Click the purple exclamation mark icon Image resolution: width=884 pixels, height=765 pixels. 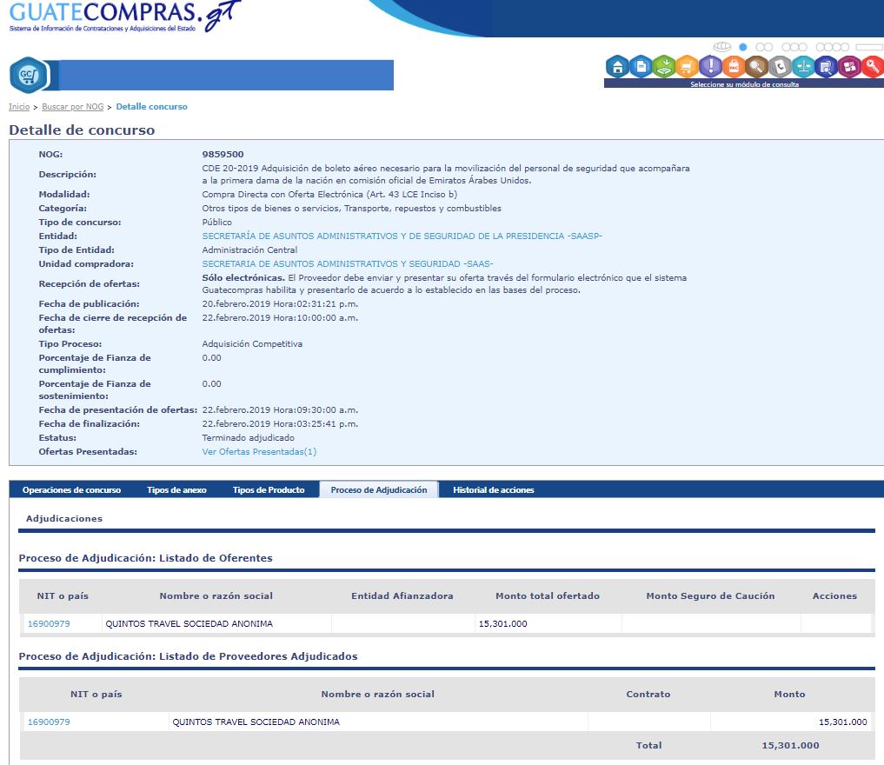[x=710, y=66]
